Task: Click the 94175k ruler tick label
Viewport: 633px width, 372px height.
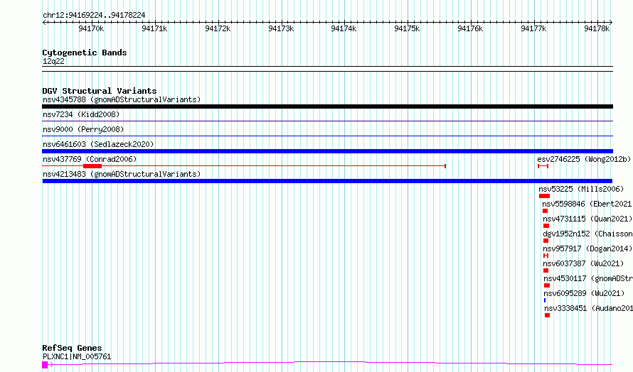Action: (408, 28)
